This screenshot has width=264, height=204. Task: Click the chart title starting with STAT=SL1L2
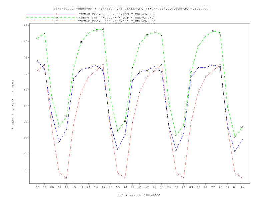131,9
